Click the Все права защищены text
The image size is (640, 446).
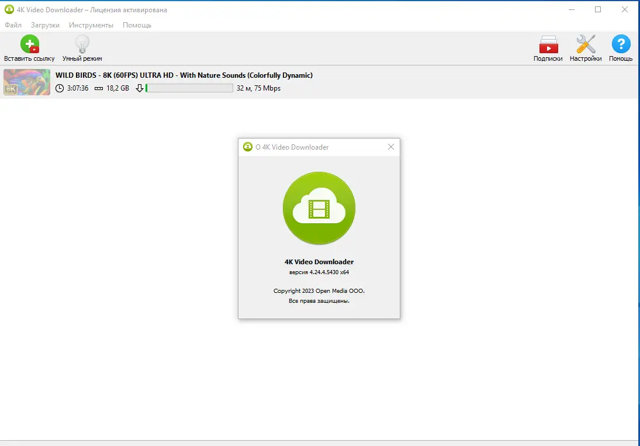pyautogui.click(x=319, y=301)
